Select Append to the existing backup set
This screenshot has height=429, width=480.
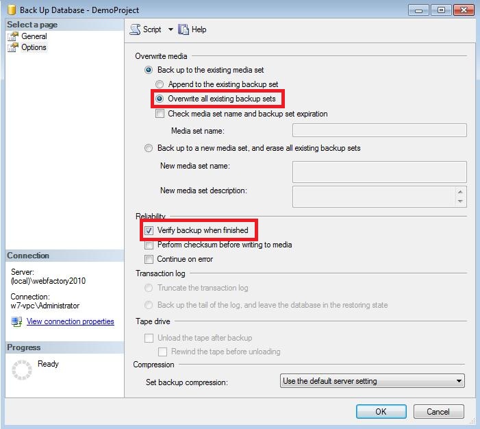160,84
